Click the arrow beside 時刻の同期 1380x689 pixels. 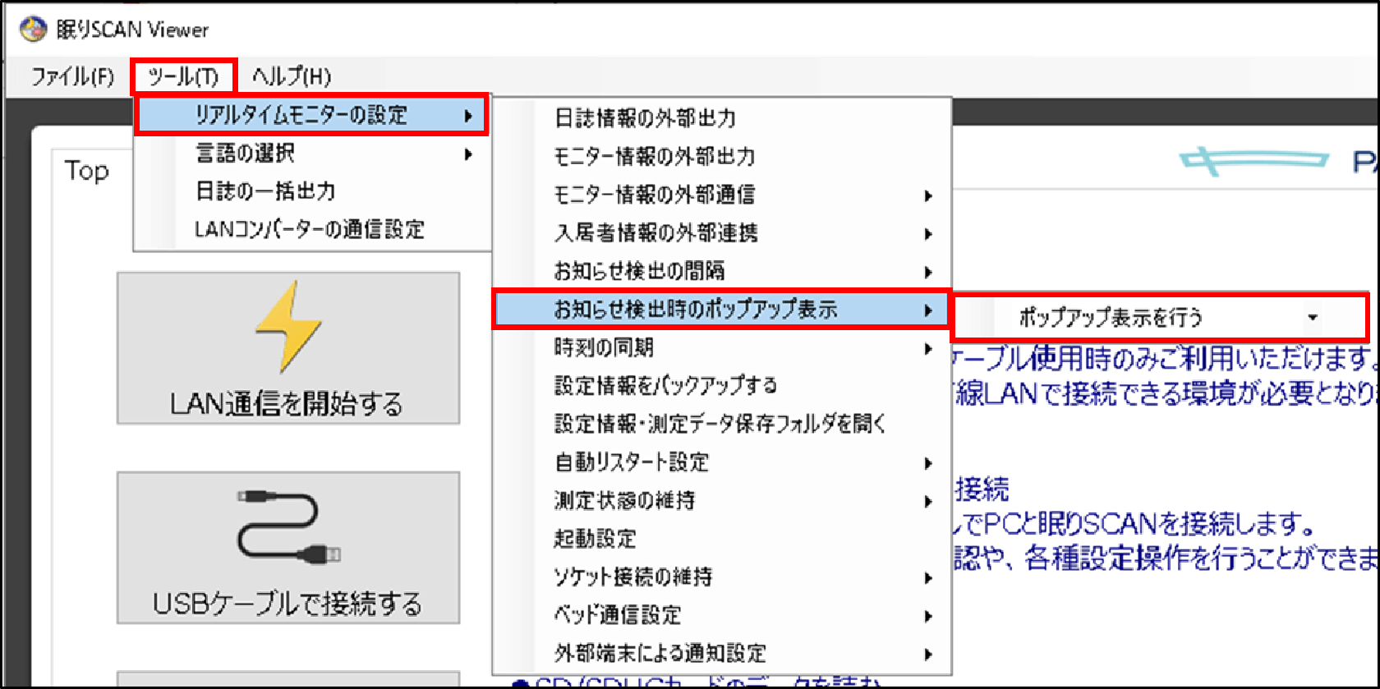928,348
